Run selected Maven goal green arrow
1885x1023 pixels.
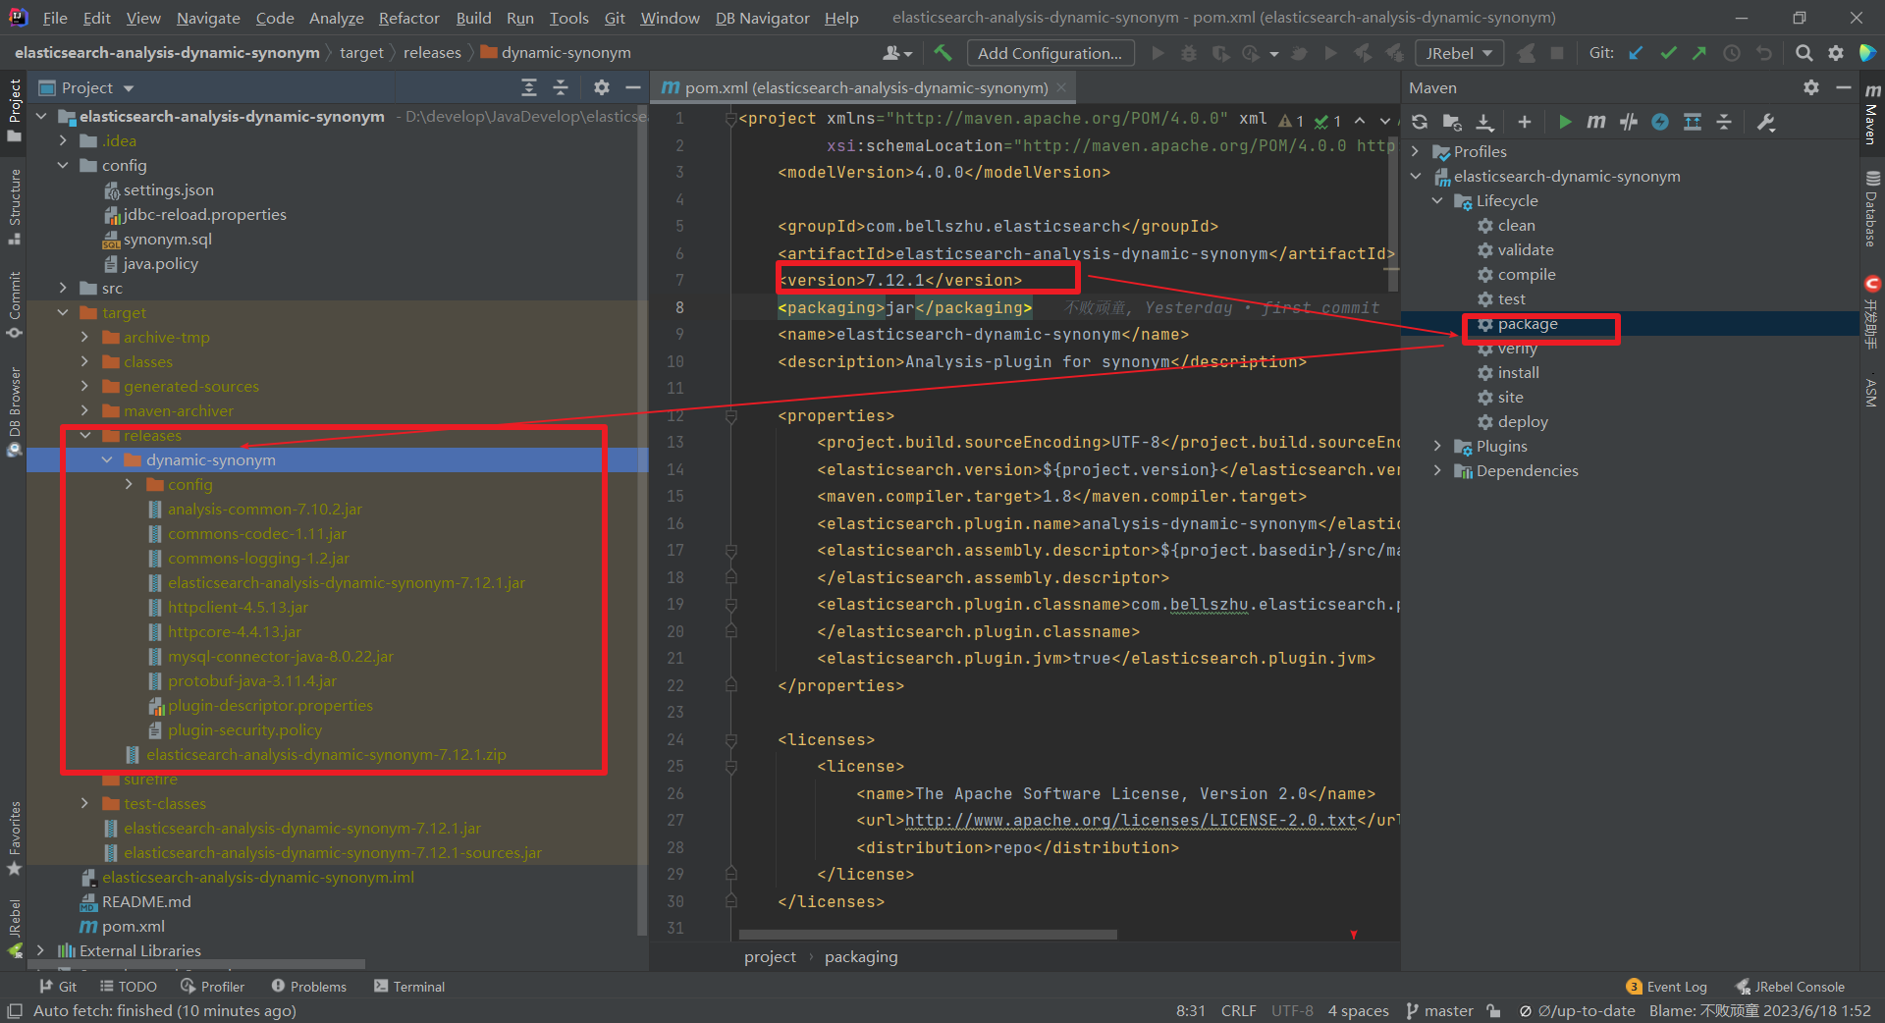(1565, 122)
